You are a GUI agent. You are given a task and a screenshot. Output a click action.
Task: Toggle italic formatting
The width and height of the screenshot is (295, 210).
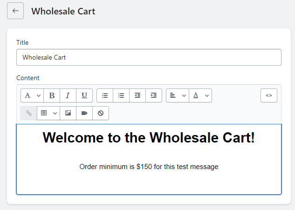pyautogui.click(x=68, y=95)
